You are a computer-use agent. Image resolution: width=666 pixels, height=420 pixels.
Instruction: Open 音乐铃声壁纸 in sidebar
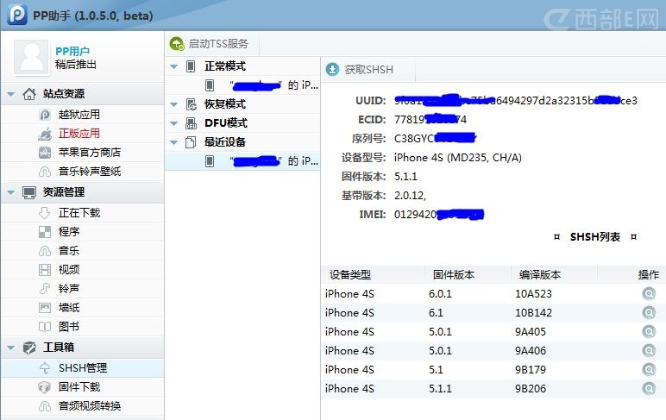point(90,172)
